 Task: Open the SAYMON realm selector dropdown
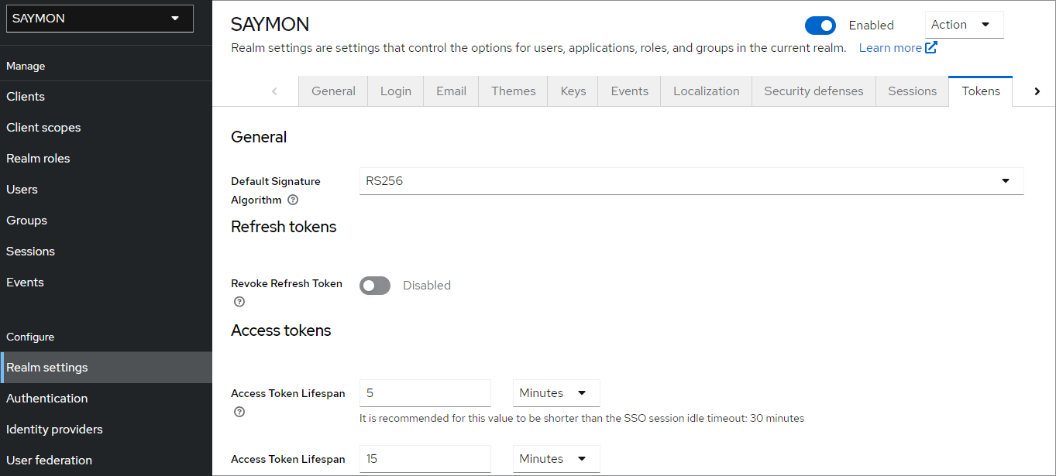coord(100,18)
